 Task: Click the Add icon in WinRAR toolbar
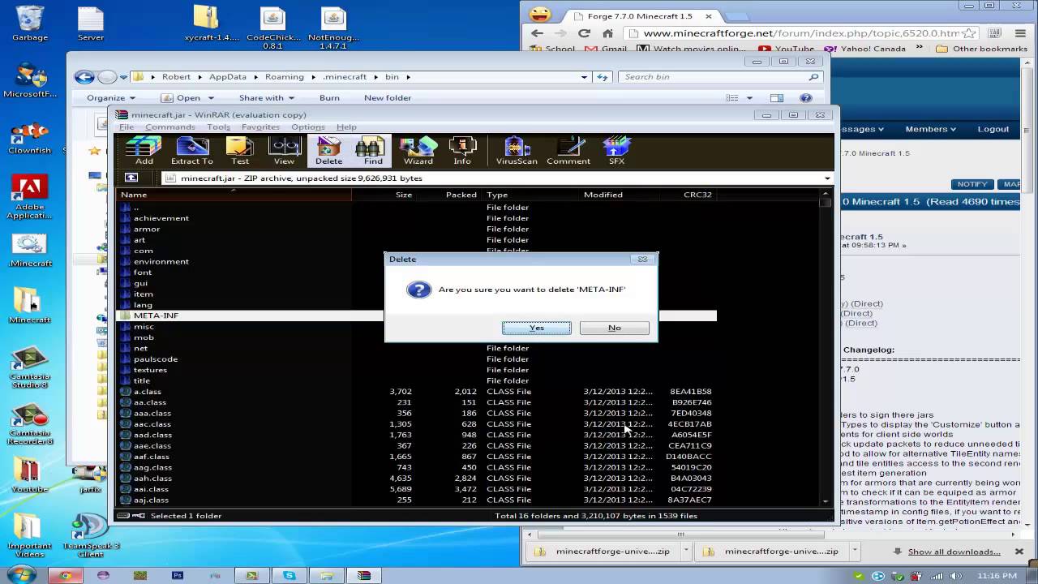click(x=144, y=151)
